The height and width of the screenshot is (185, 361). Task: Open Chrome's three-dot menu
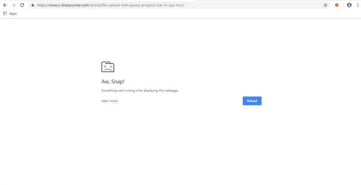(x=358, y=5)
